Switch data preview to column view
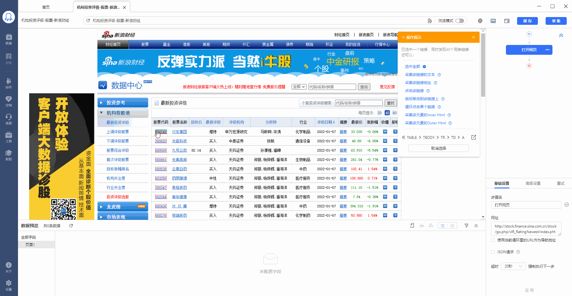The height and width of the screenshot is (296, 572). pyautogui.click(x=452, y=226)
